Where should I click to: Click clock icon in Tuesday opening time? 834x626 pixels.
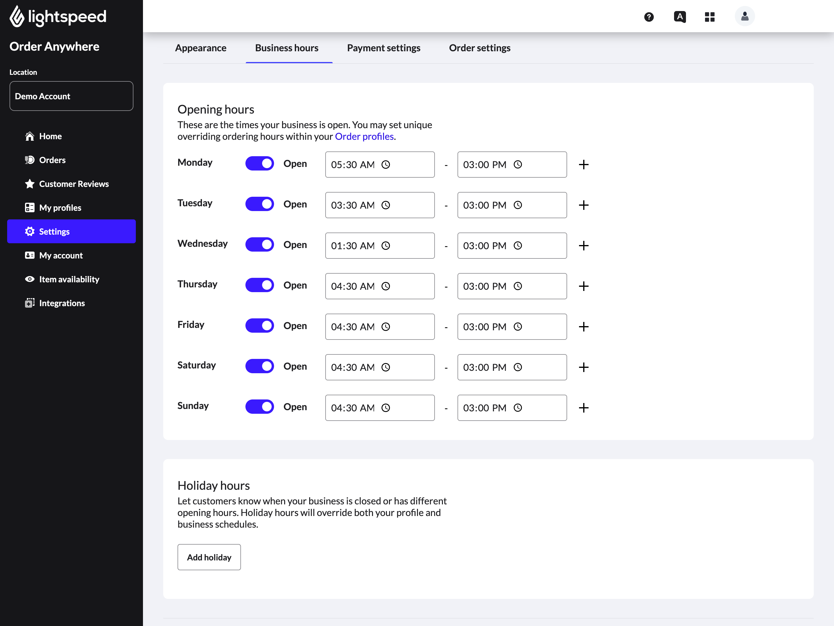pyautogui.click(x=385, y=205)
